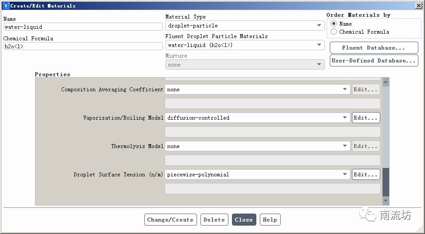Select Chemical Formula ordering radio button
425x234 pixels.
(x=334, y=32)
